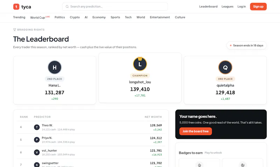Image resolution: width=280 pixels, height=167 pixels.
Task: Click the +17,781 gain value
Action: pos(140,96)
